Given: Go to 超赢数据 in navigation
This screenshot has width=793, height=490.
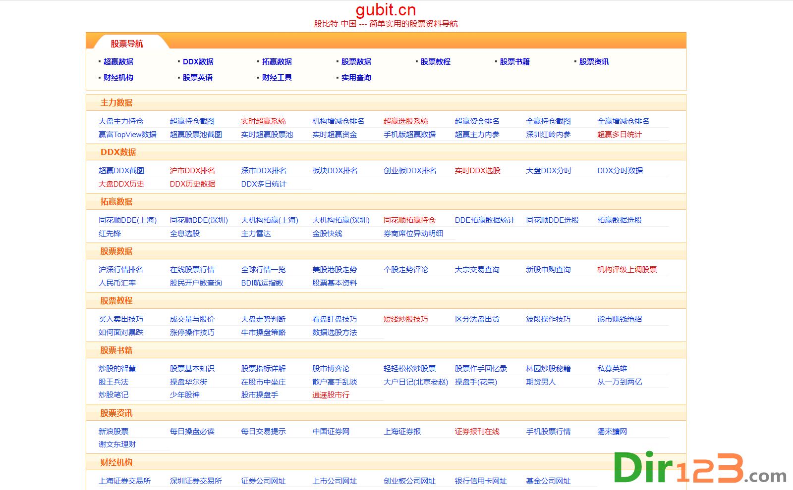Looking at the screenshot, I should coord(118,62).
